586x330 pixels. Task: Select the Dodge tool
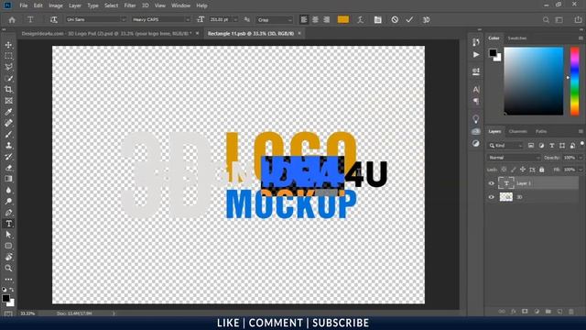pyautogui.click(x=8, y=202)
